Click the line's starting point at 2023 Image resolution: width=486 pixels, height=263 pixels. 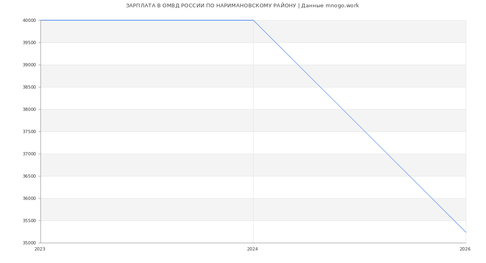tap(41, 20)
